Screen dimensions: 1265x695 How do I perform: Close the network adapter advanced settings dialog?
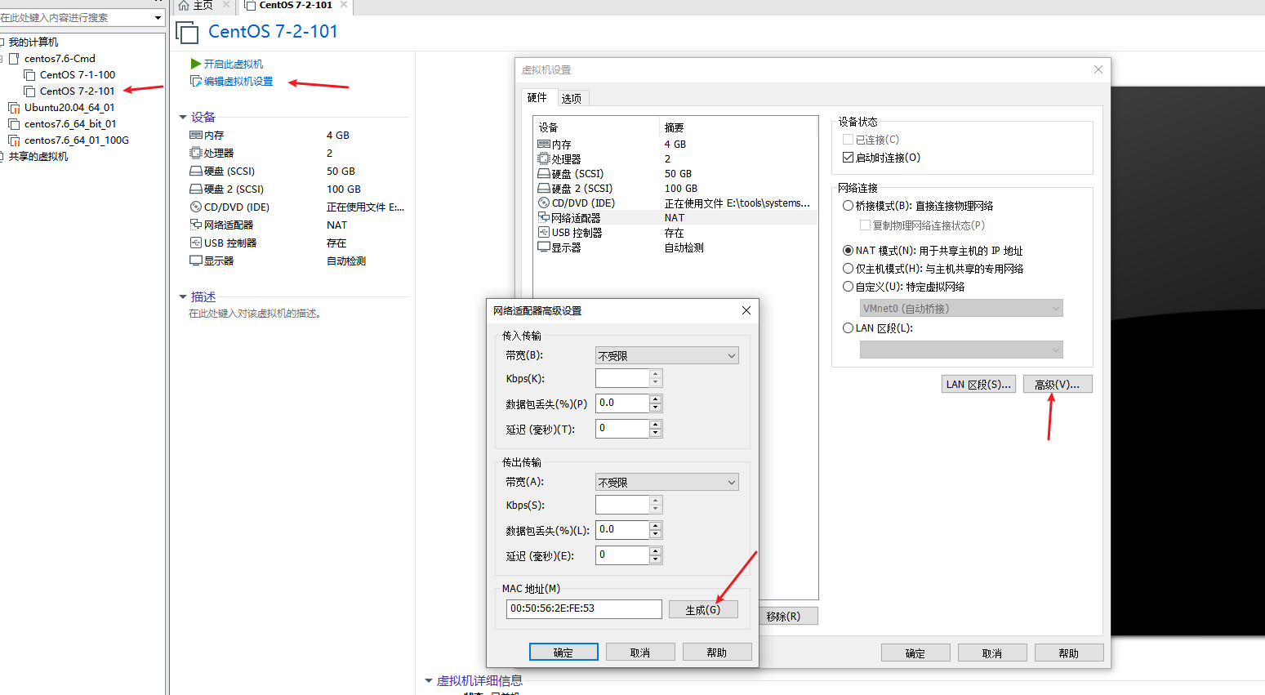click(746, 310)
